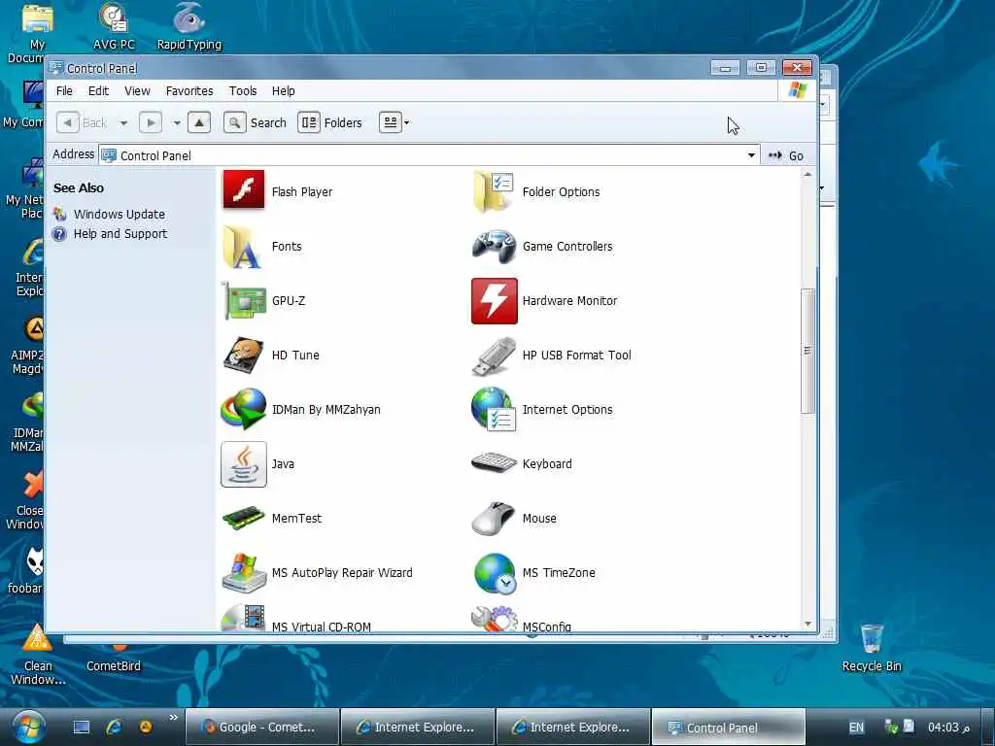
Task: Open the MemTest icon
Action: coord(244,518)
